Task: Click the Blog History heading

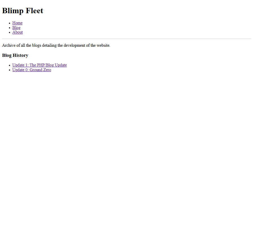Action: (15, 55)
